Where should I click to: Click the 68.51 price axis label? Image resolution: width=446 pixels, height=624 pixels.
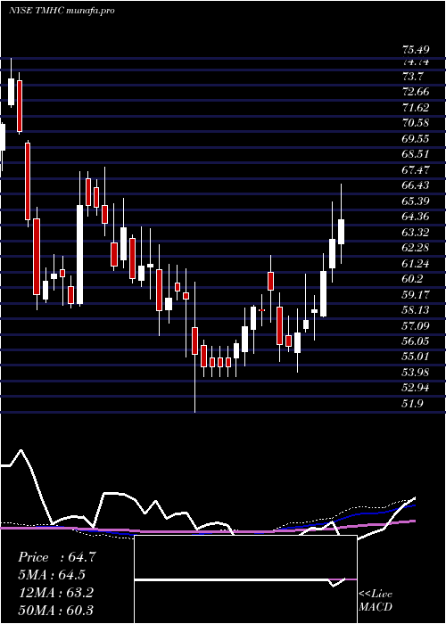coord(416,154)
